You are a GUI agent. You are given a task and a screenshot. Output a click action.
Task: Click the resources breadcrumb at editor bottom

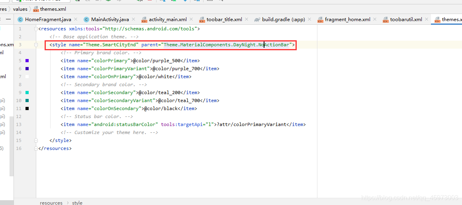51,203
